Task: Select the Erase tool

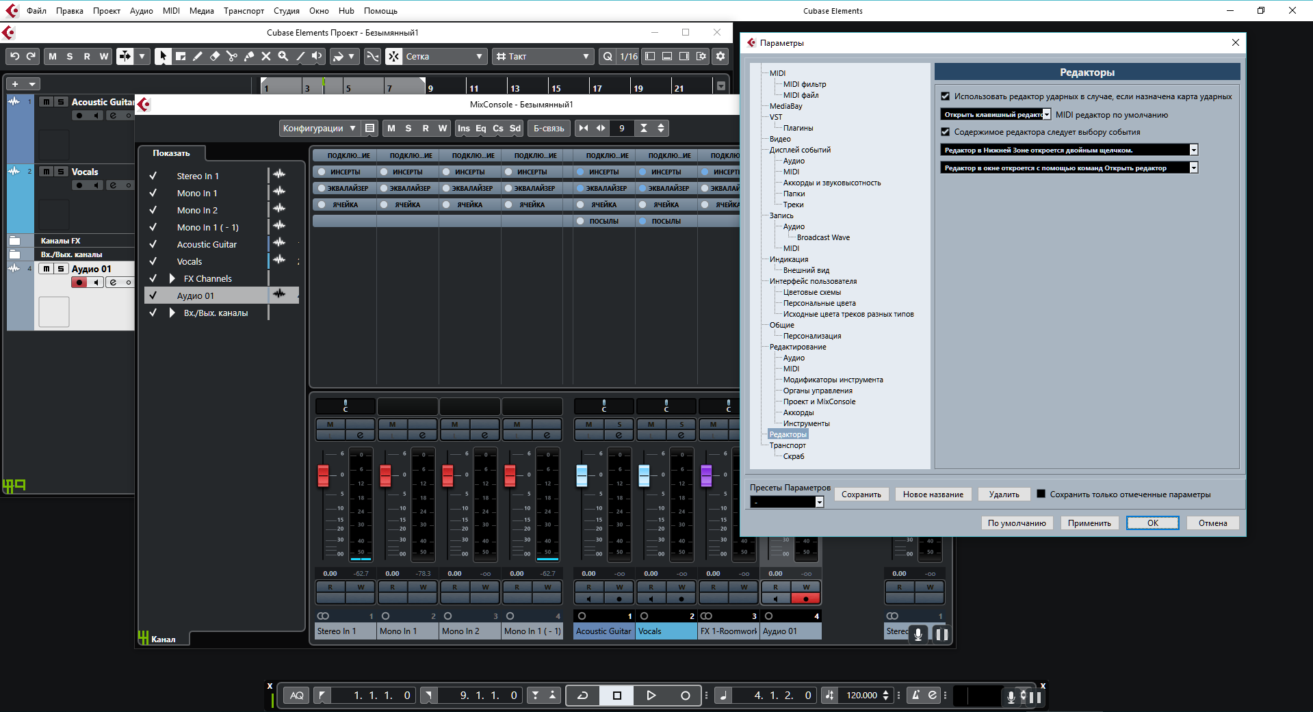Action: pyautogui.click(x=215, y=56)
